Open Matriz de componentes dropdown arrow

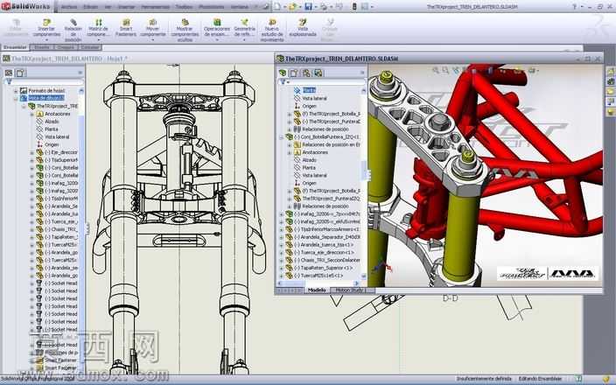[x=98, y=39]
